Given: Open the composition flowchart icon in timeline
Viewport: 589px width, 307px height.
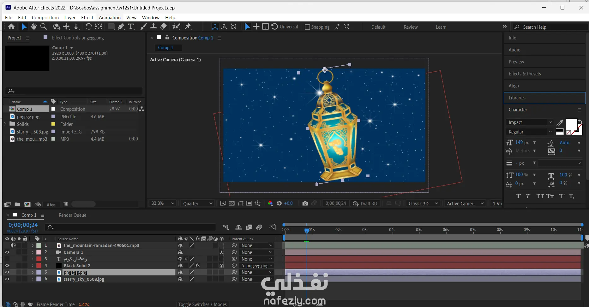Looking at the screenshot, I should [225, 227].
